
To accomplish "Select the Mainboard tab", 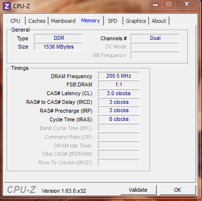I will pos(63,21).
